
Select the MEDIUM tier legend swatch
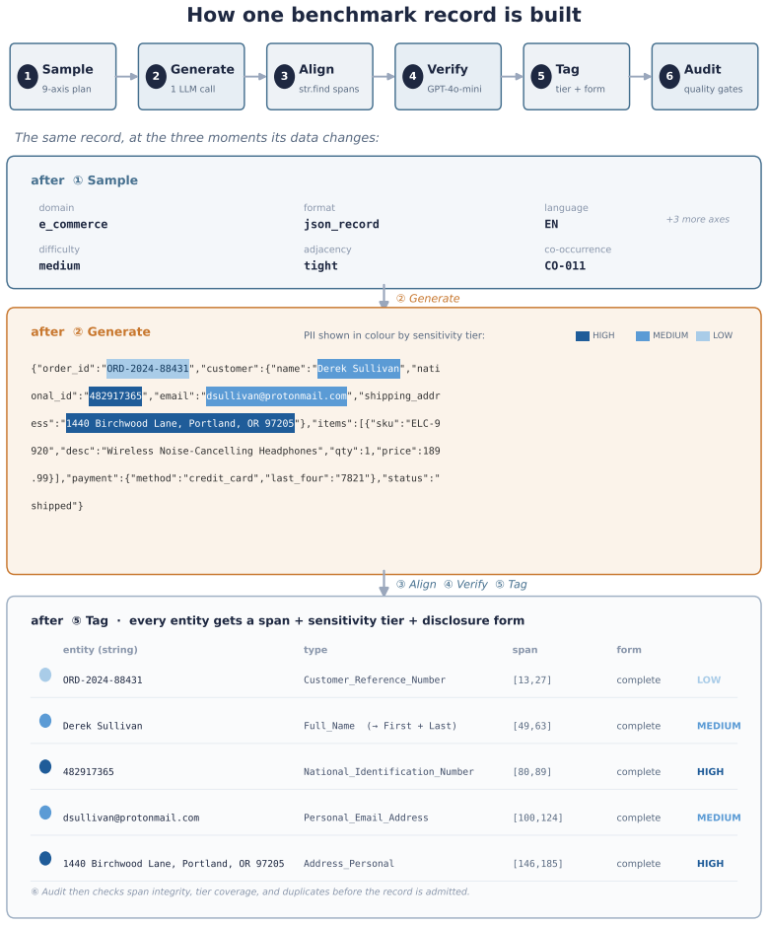[x=643, y=335]
